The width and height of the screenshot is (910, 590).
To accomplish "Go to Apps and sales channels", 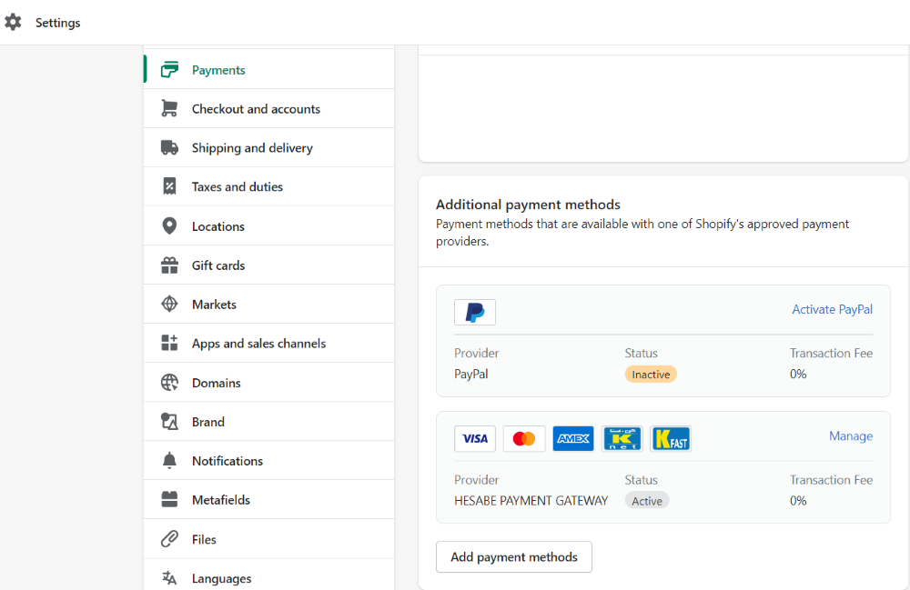I will point(258,344).
